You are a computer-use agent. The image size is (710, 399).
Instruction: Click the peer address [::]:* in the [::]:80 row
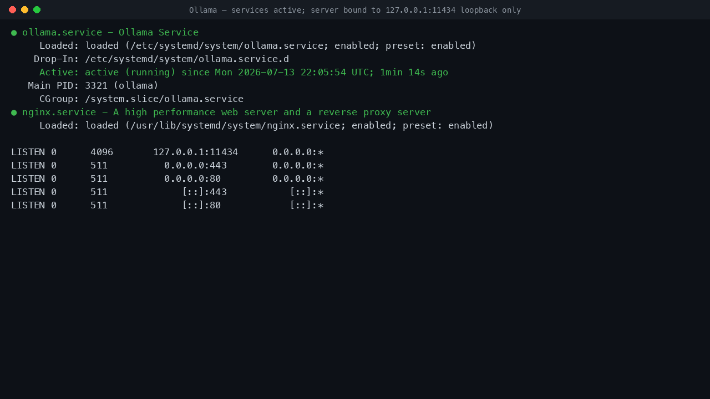(x=307, y=205)
